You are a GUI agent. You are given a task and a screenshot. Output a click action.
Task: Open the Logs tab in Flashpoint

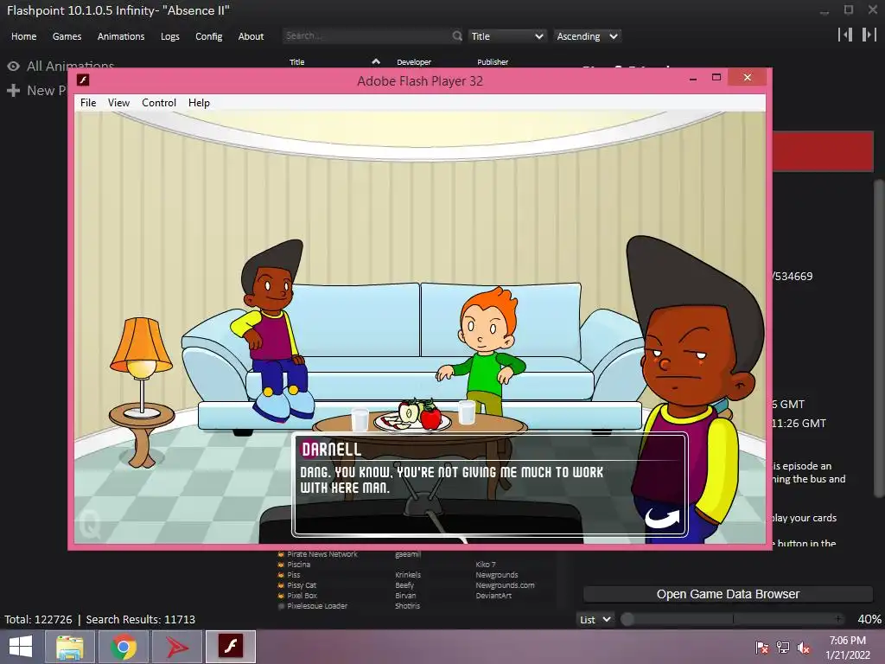[170, 36]
